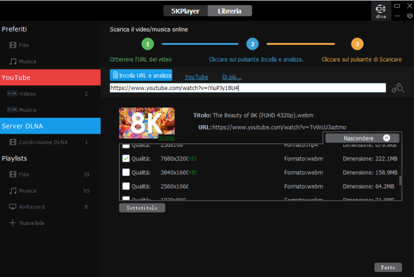The width and height of the screenshot is (414, 277).
Task: Open the title bar dropdown arrow menu
Action: pos(409,16)
